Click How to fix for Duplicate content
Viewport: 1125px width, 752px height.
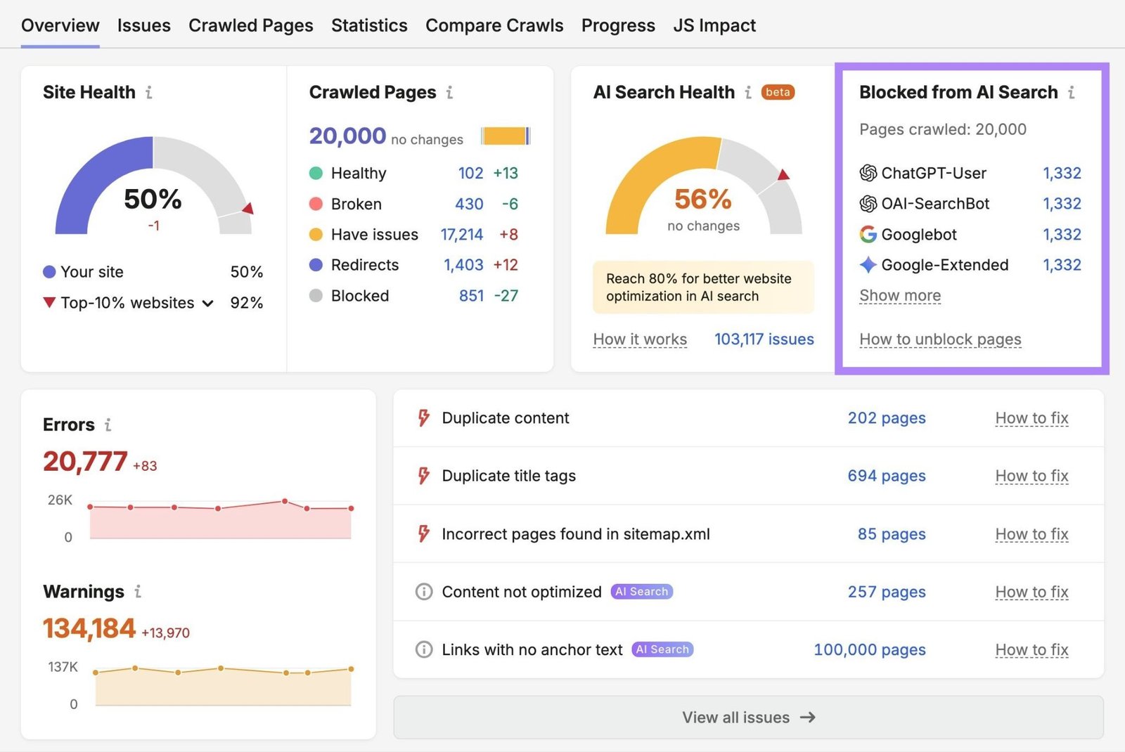point(1031,418)
